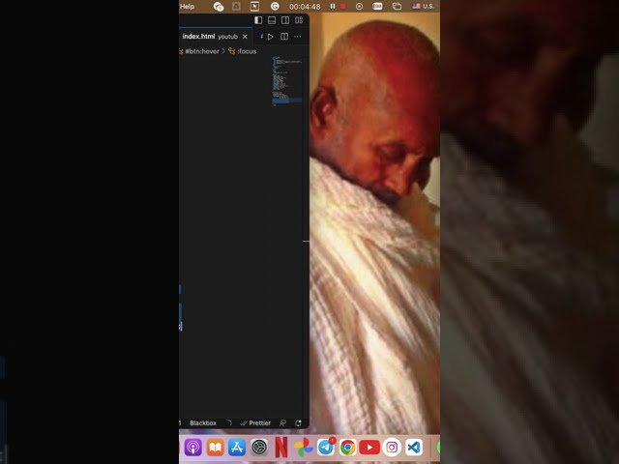Open Google Photos from the Dock
Image resolution: width=619 pixels, height=464 pixels.
[x=303, y=448]
